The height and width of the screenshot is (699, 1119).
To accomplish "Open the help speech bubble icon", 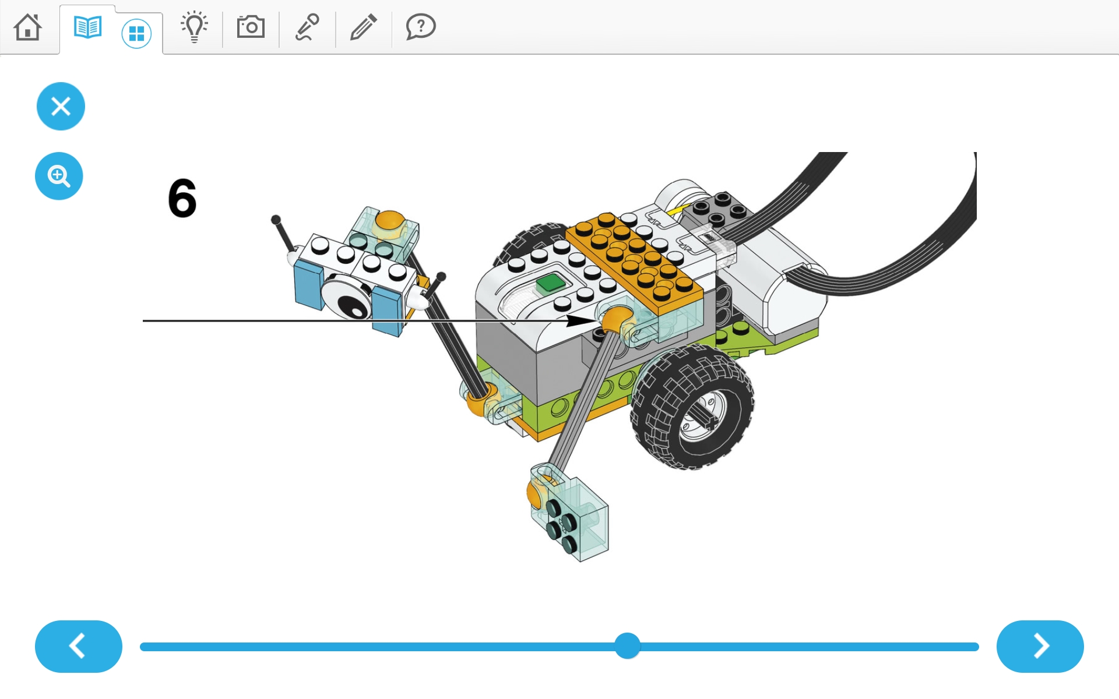I will [x=421, y=27].
